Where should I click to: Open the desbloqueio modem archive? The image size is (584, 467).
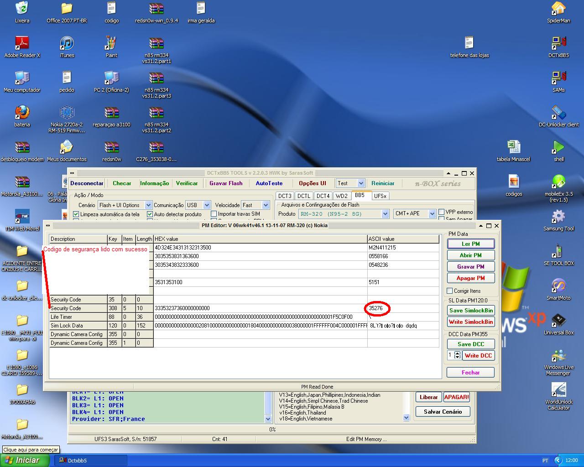click(22, 151)
